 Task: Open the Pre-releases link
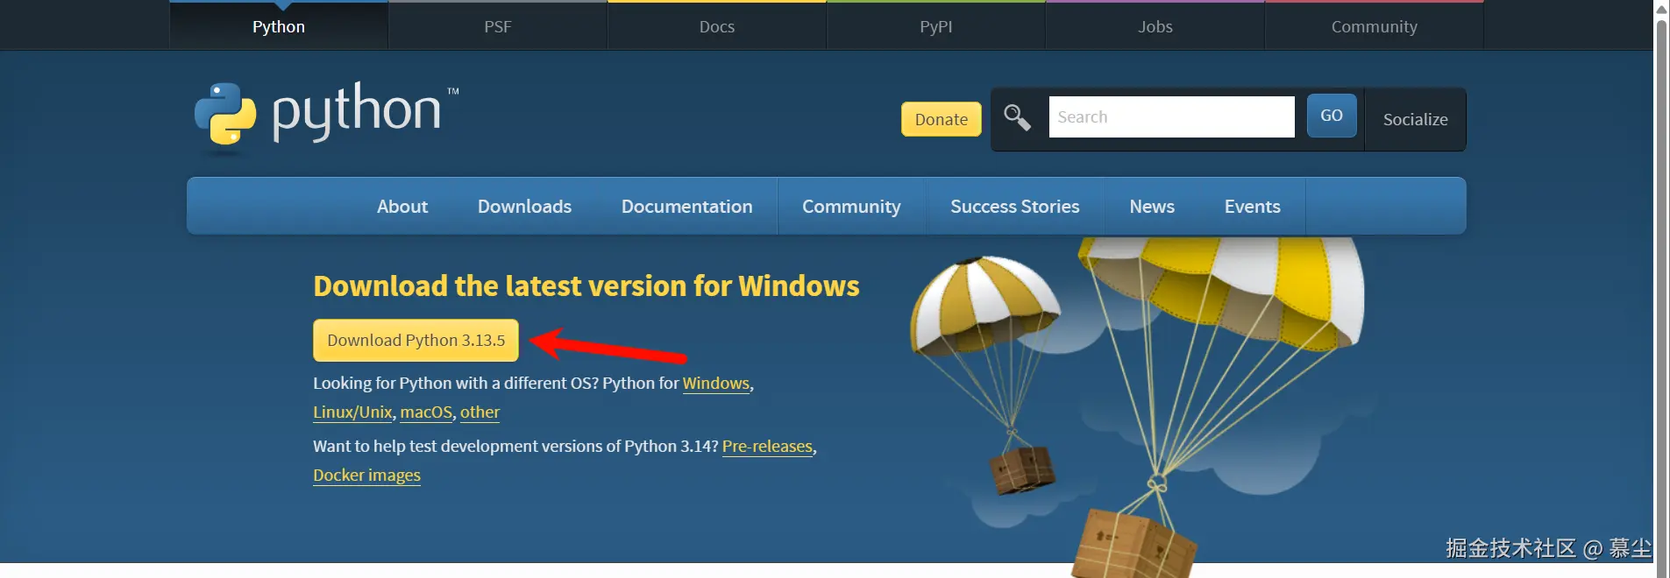(767, 447)
